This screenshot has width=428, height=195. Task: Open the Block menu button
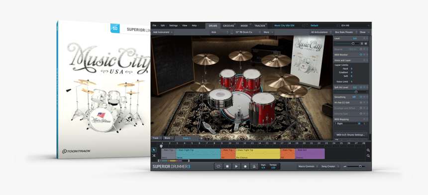point(169,138)
